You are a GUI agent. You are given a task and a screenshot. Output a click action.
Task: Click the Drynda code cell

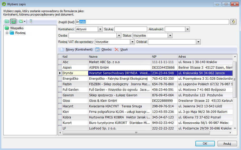(75, 73)
